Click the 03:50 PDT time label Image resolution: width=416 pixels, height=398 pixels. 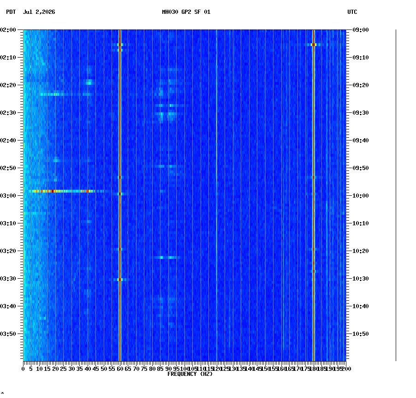(x=8, y=334)
